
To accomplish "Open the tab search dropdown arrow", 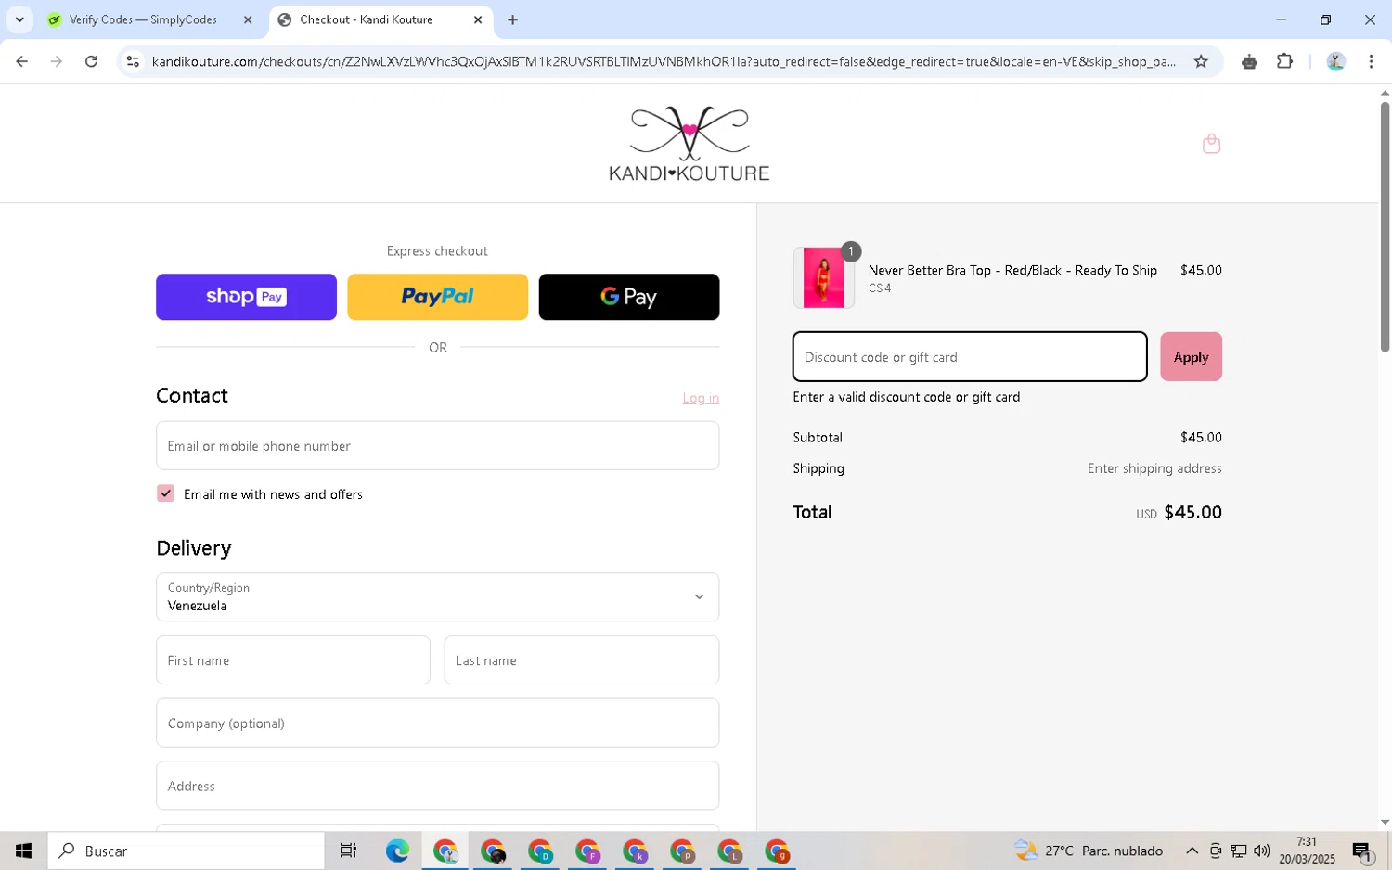I will click(19, 19).
